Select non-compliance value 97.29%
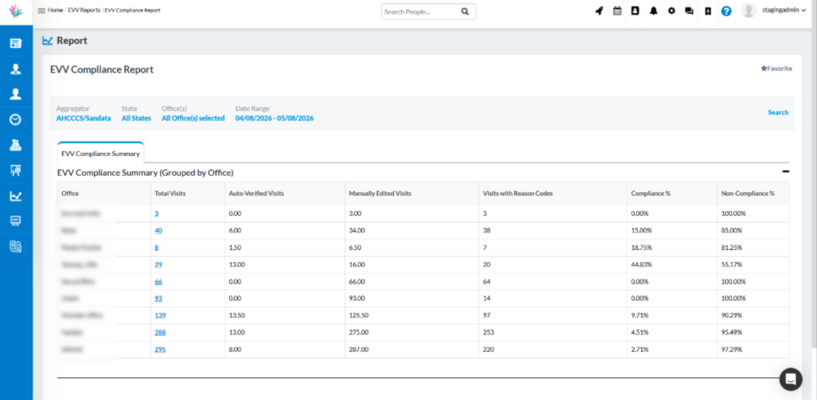The height and width of the screenshot is (400, 817). coord(731,349)
